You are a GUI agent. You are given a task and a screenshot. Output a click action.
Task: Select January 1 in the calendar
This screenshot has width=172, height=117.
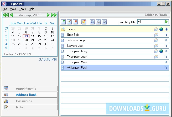tap(39, 28)
